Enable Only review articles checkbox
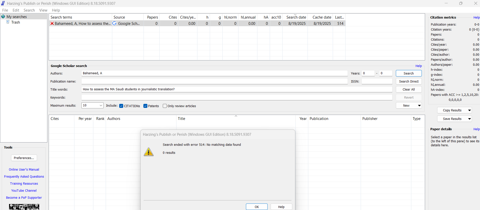The height and width of the screenshot is (210, 480). [x=165, y=106]
